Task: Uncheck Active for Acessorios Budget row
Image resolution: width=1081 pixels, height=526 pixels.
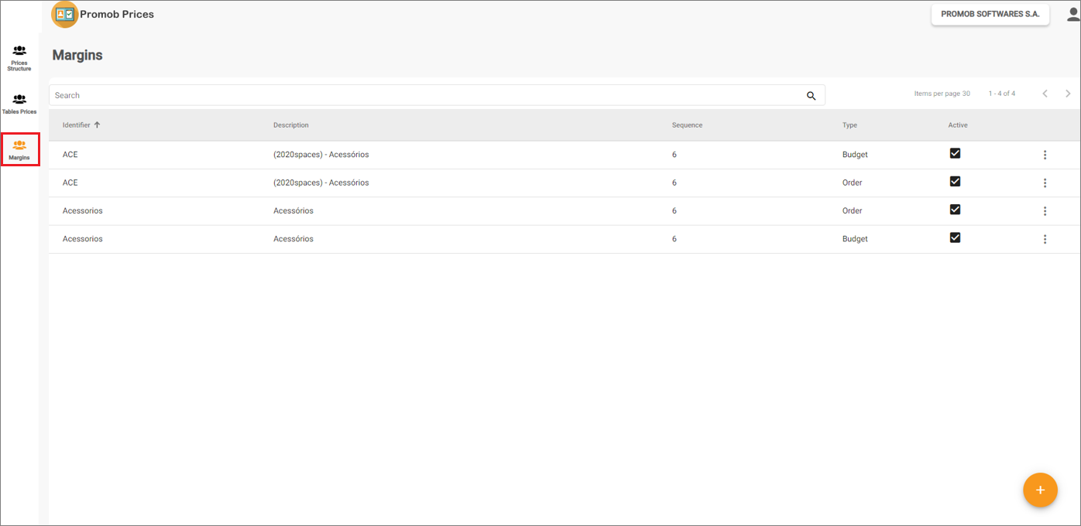Action: [955, 237]
